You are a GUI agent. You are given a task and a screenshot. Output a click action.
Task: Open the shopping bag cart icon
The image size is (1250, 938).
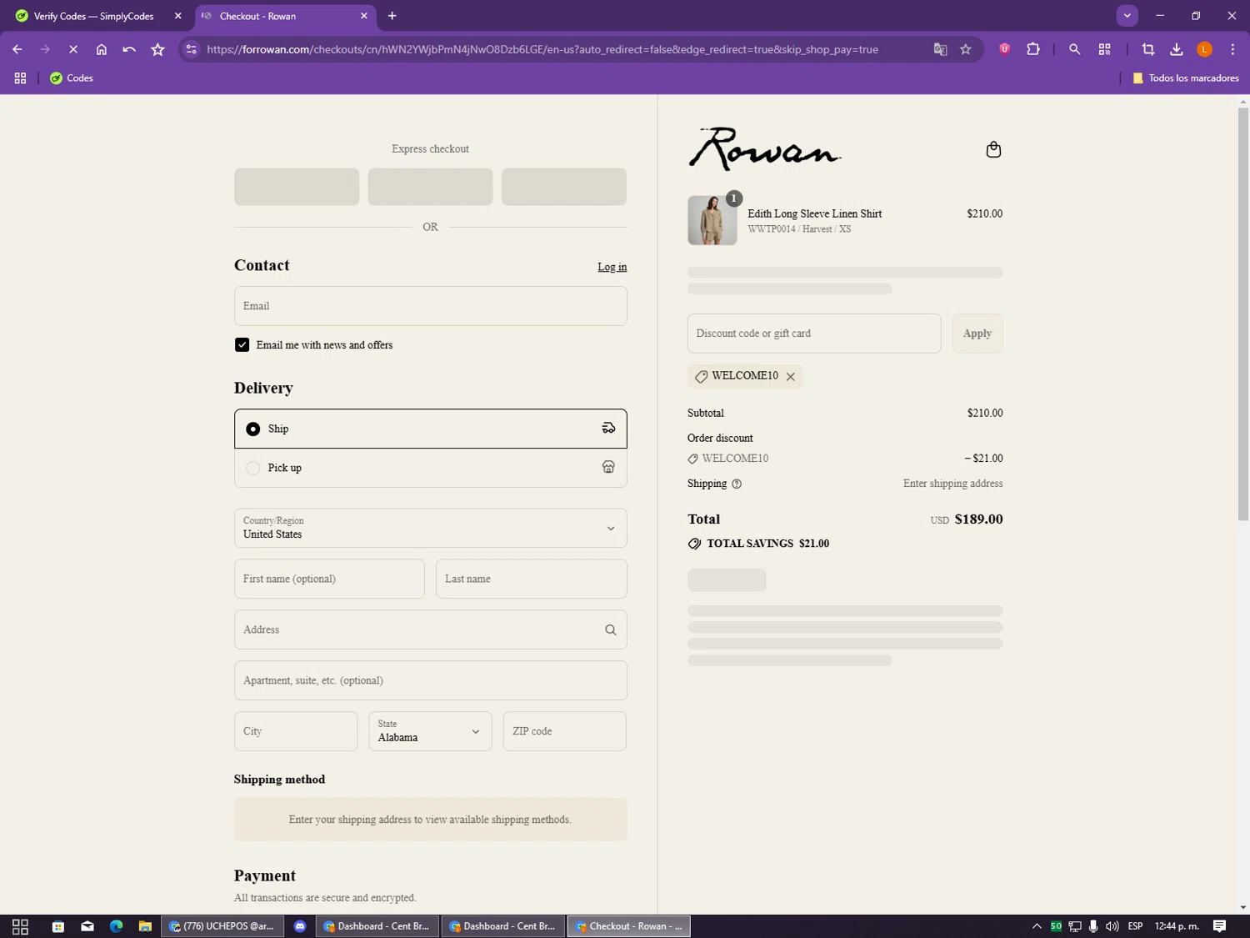[x=993, y=149]
